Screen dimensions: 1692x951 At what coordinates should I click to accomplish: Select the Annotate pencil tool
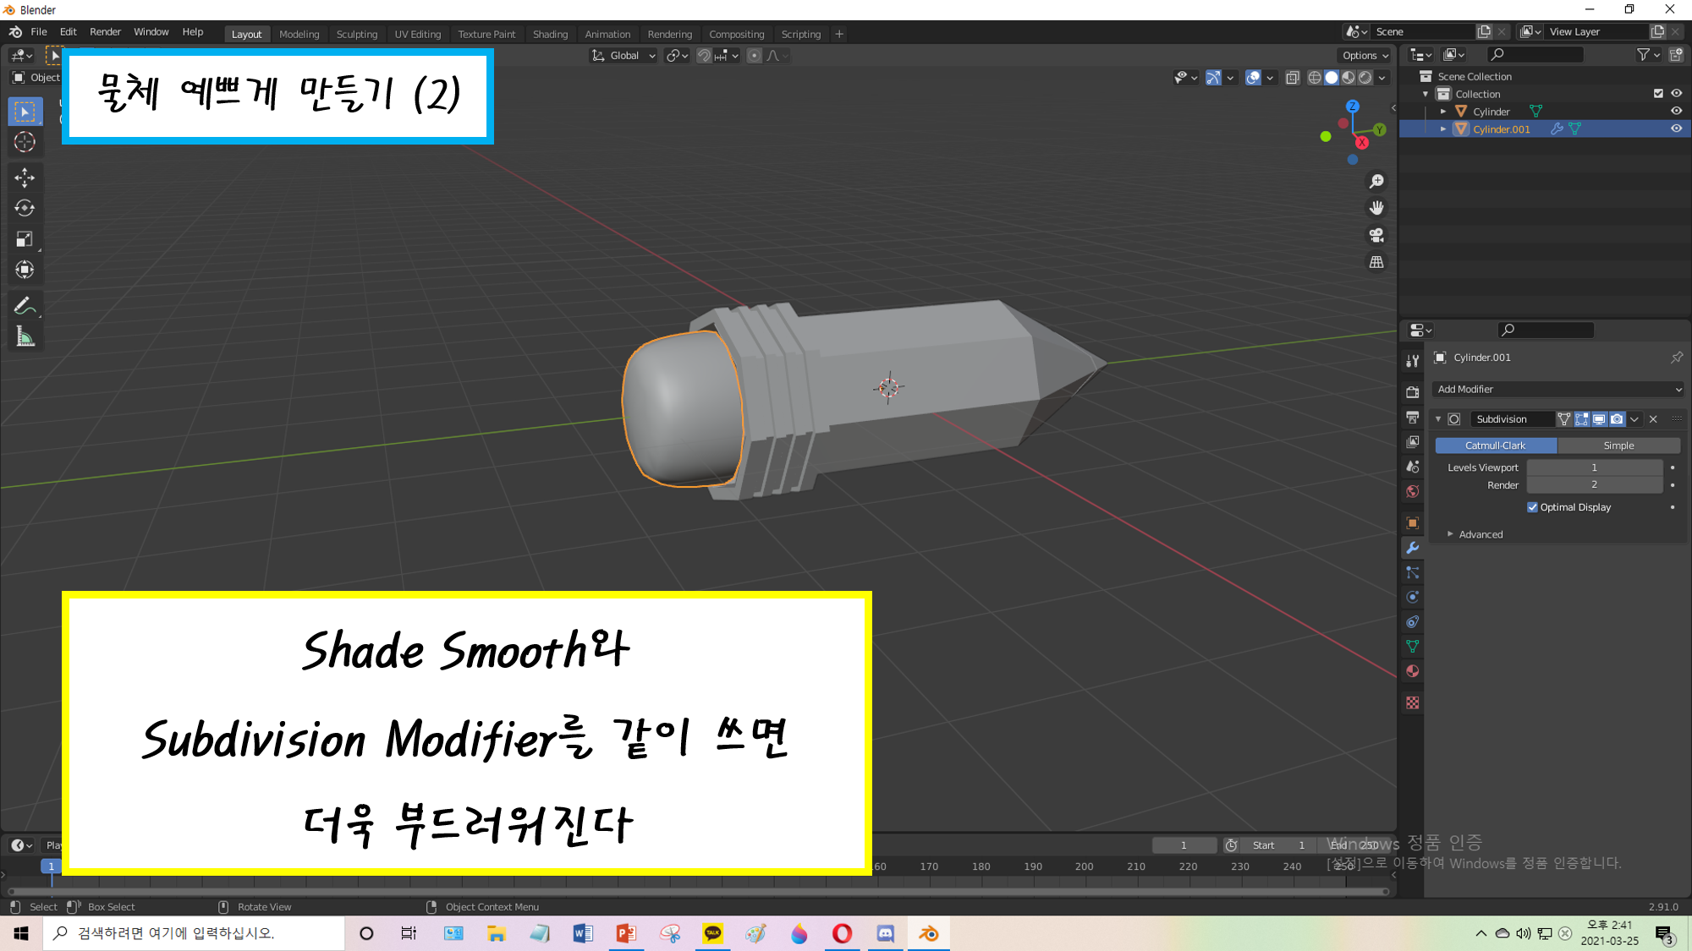(x=25, y=306)
